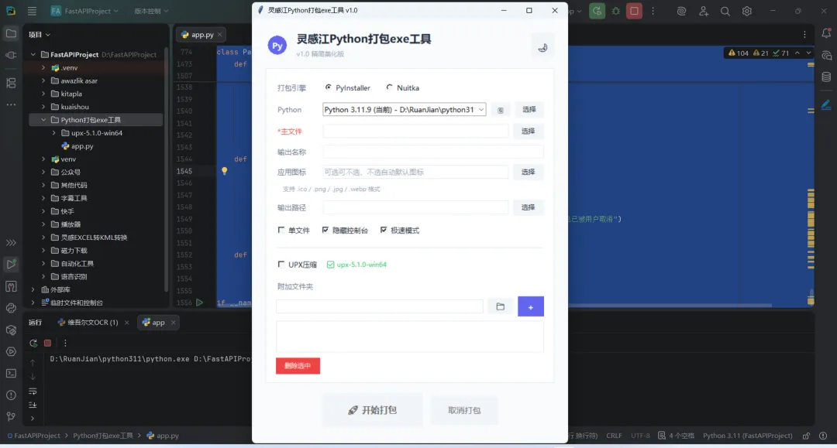
Task: Open the Run tool window icon in the left sidebar
Action: [11, 264]
